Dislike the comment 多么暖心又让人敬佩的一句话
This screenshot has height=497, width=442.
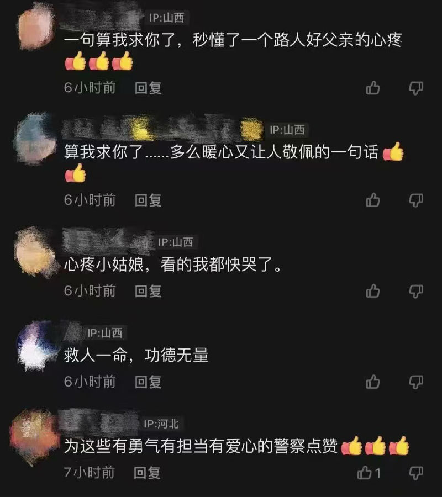click(x=415, y=200)
